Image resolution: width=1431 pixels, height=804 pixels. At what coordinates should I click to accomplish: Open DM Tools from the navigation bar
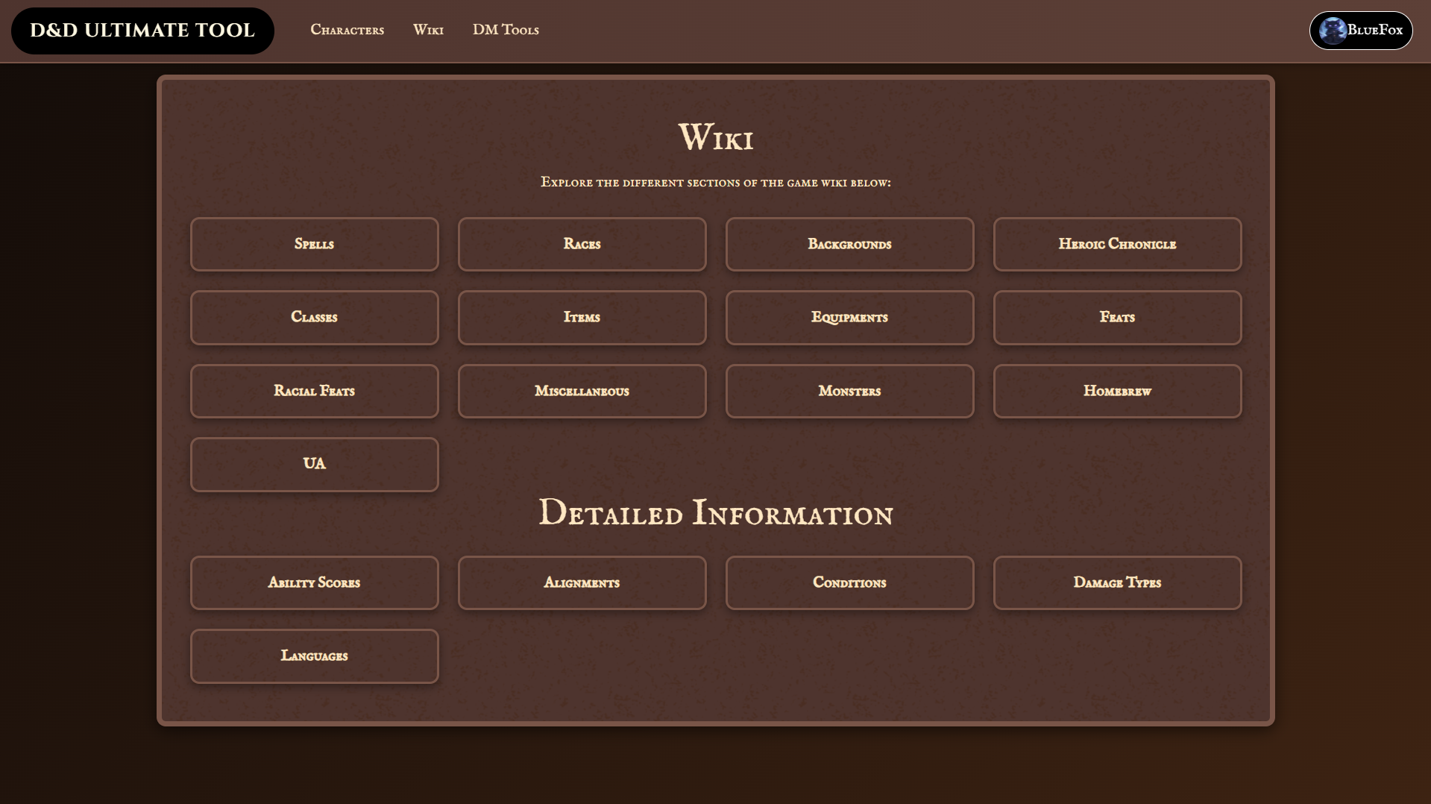pos(506,30)
